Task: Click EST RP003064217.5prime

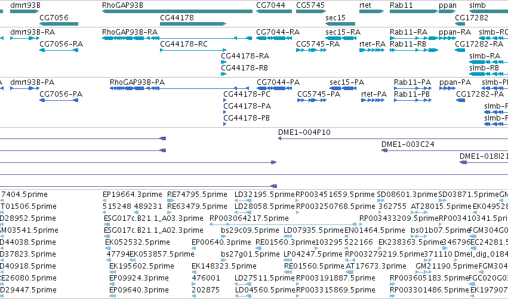Action: (249, 218)
